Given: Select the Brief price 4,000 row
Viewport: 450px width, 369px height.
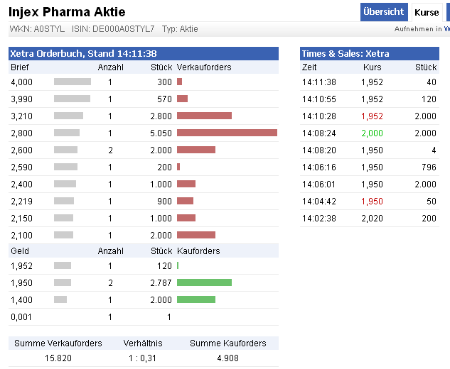Looking at the screenshot, I should (x=21, y=82).
